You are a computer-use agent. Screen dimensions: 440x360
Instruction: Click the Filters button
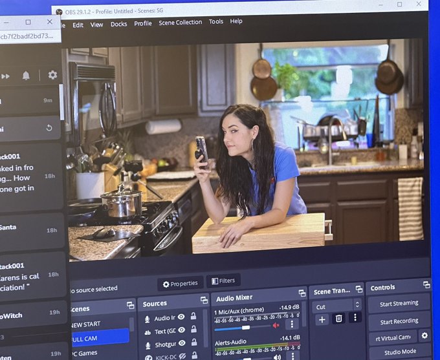223,281
